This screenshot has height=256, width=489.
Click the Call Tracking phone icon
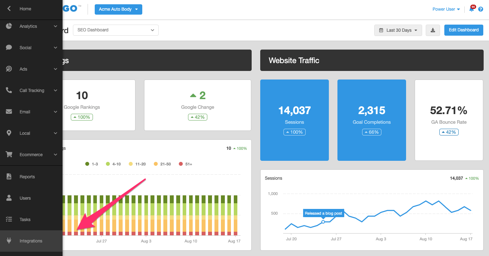(9, 91)
